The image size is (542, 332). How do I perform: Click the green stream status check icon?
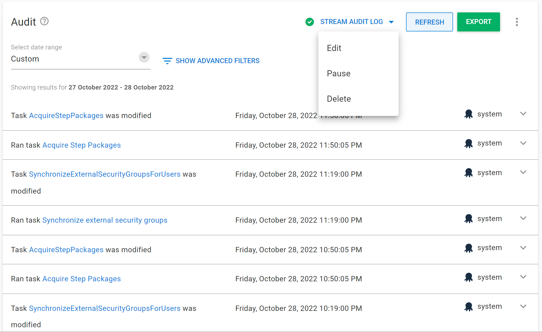[309, 22]
